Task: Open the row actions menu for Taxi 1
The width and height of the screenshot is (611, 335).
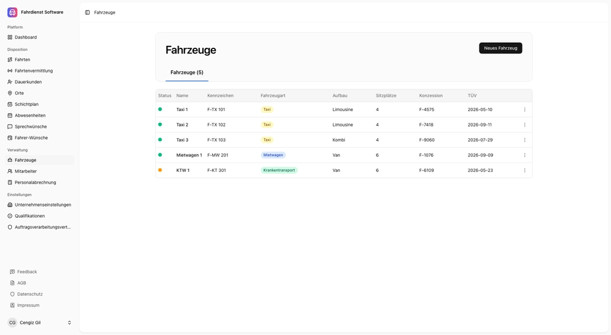Action: (524, 110)
